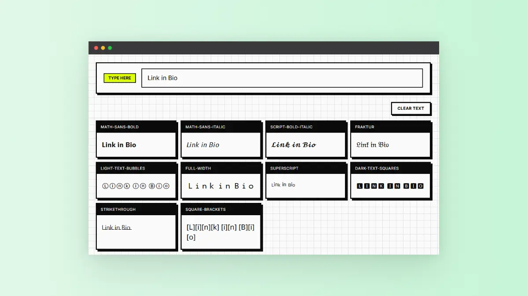Focus the text input containing Link in Bio
Image resolution: width=528 pixels, height=296 pixels.
[x=282, y=78]
